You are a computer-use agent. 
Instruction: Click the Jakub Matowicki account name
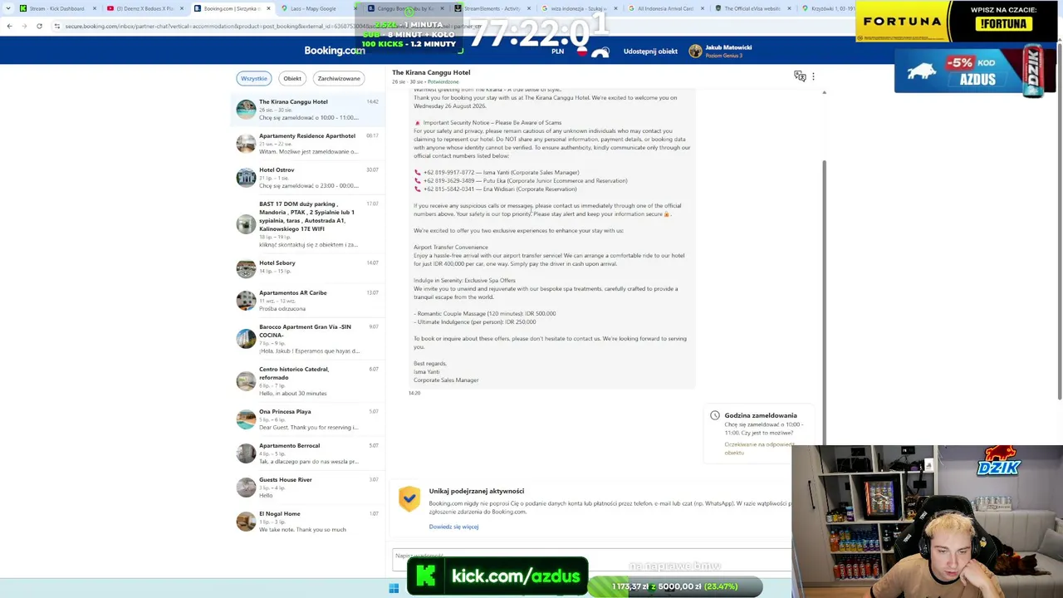(x=728, y=48)
